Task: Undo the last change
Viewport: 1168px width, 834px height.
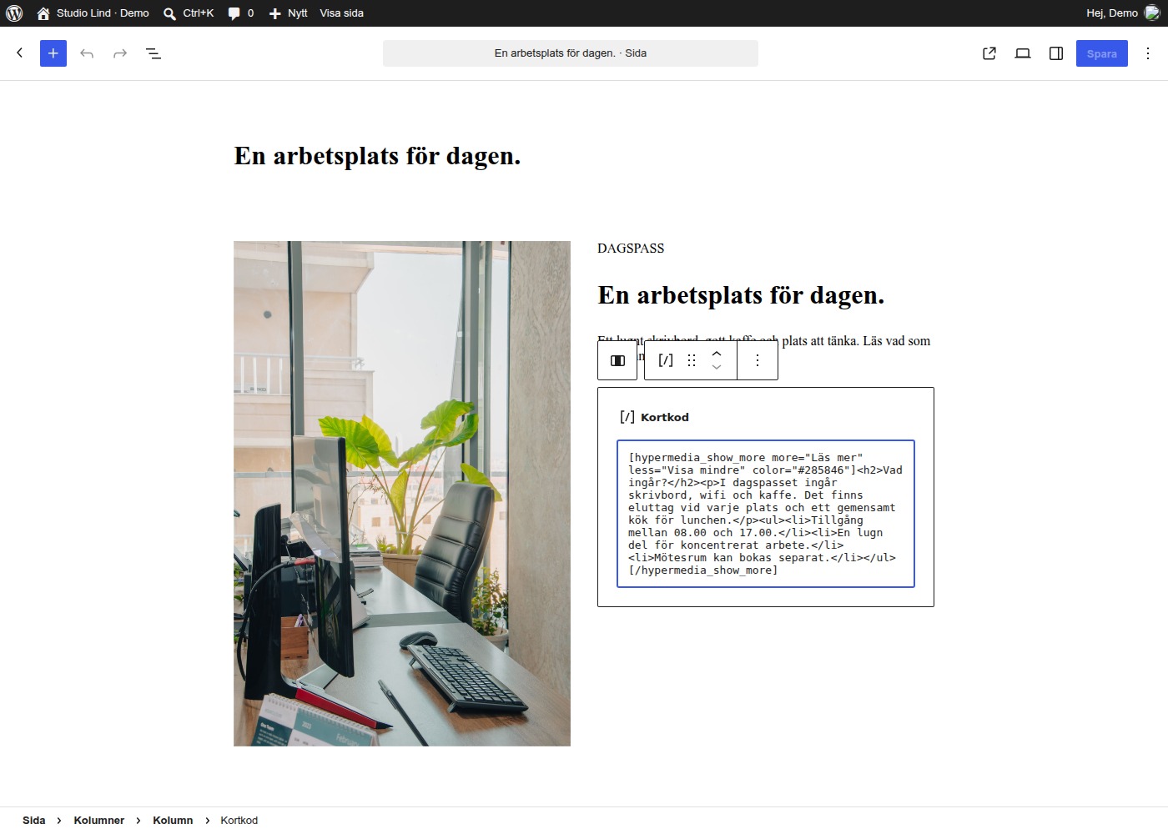Action: tap(87, 53)
